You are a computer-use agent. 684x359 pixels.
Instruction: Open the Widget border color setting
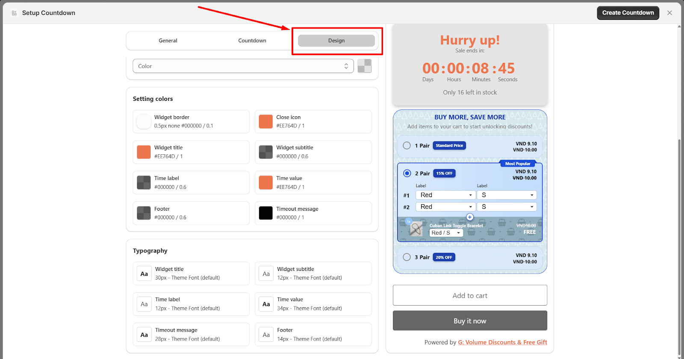click(191, 121)
